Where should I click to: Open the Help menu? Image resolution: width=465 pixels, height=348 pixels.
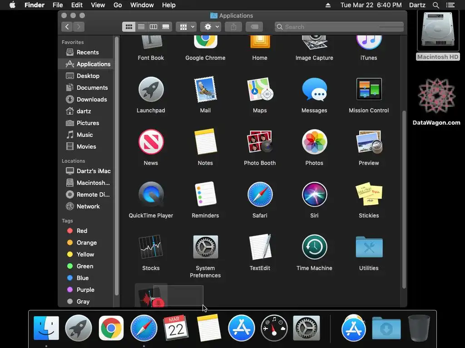[169, 5]
